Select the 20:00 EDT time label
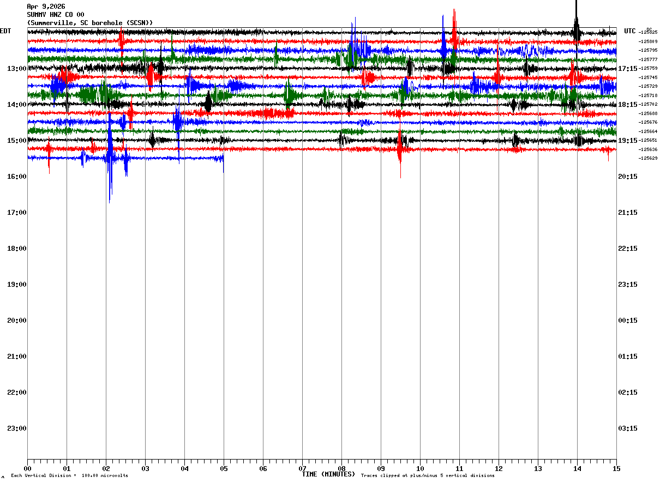Viewport: 660px width, 483px height. click(x=16, y=321)
